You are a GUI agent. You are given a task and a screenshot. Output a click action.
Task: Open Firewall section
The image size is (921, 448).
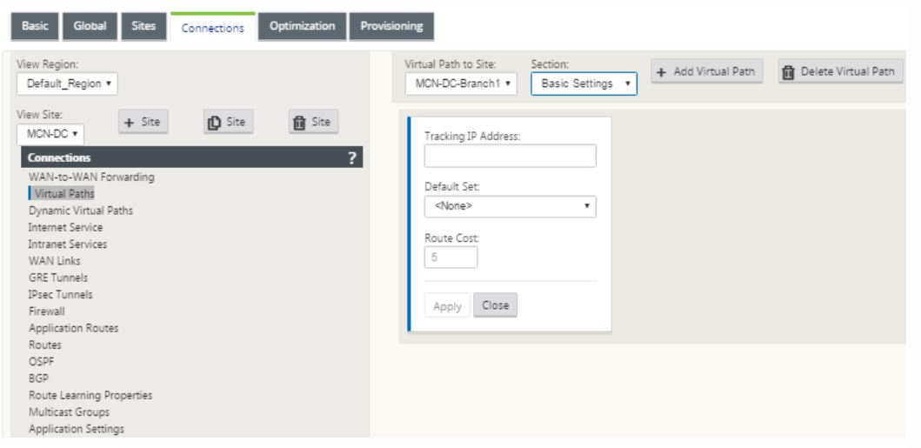[x=46, y=311]
